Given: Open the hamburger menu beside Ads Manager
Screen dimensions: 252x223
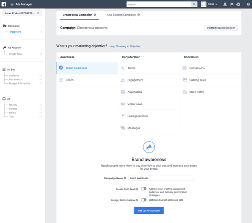Looking at the screenshot, I should [12, 4].
